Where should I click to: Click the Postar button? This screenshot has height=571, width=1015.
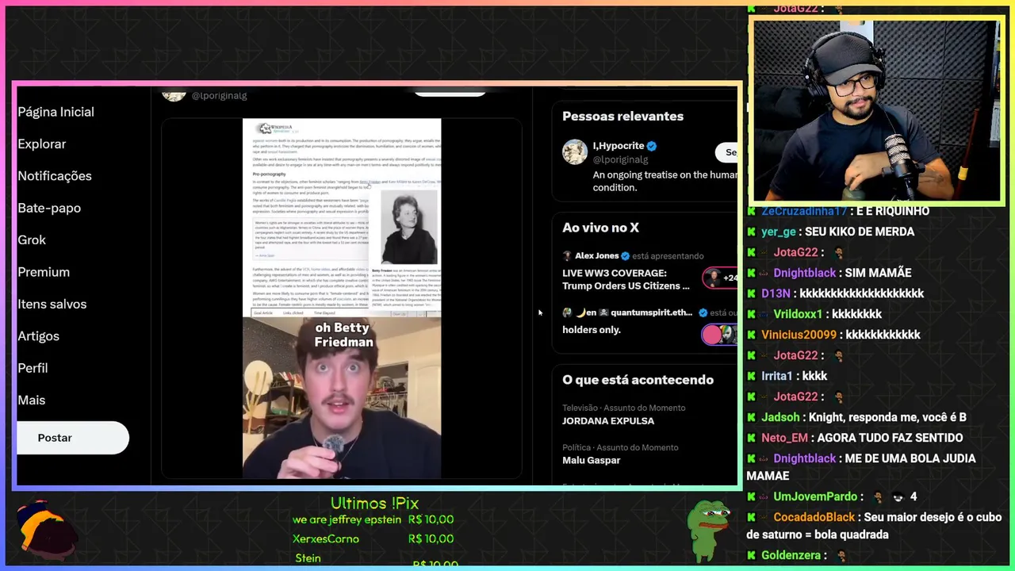[x=72, y=438]
